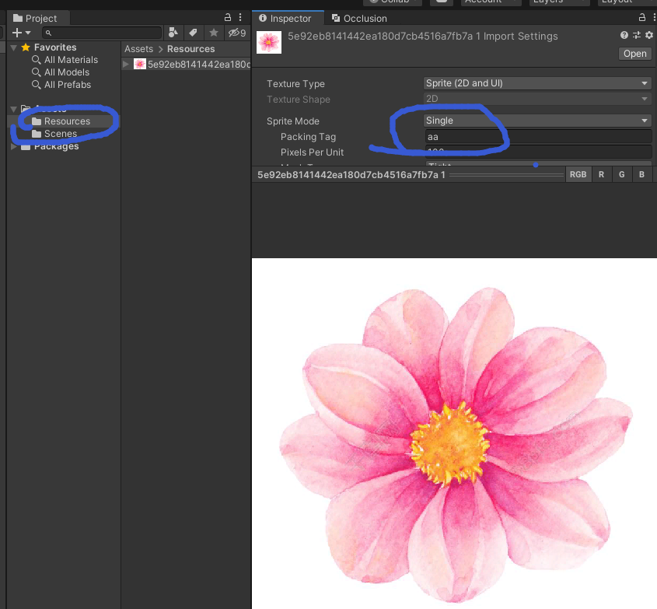The height and width of the screenshot is (609, 657).
Task: Open the Texture Shape dropdown
Action: (537, 99)
